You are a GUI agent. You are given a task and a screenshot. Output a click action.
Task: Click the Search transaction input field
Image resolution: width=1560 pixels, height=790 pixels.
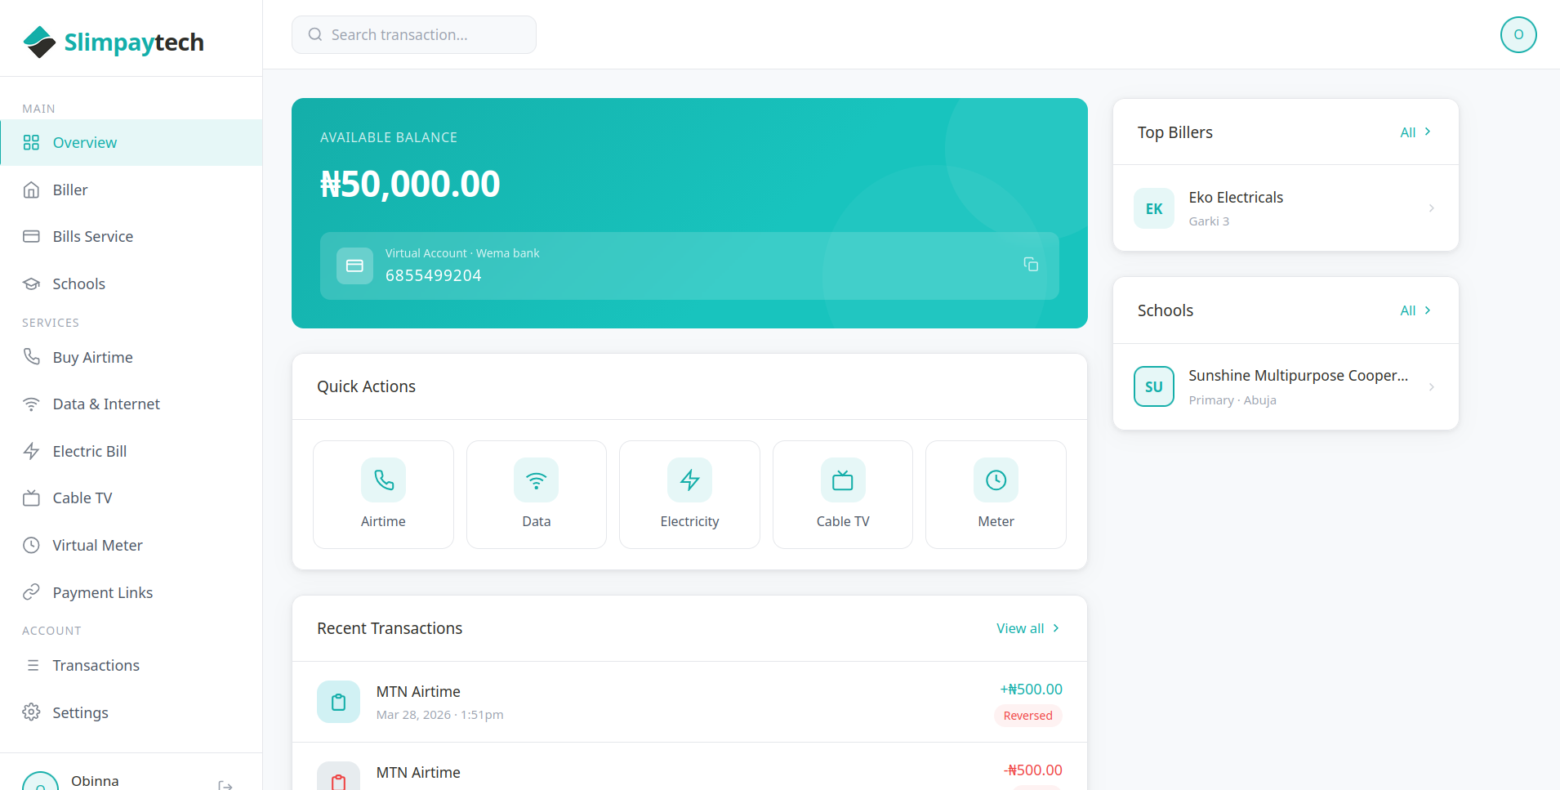[414, 35]
